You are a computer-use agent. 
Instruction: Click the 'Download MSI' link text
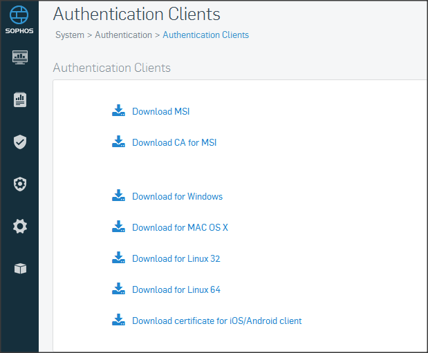coord(160,112)
